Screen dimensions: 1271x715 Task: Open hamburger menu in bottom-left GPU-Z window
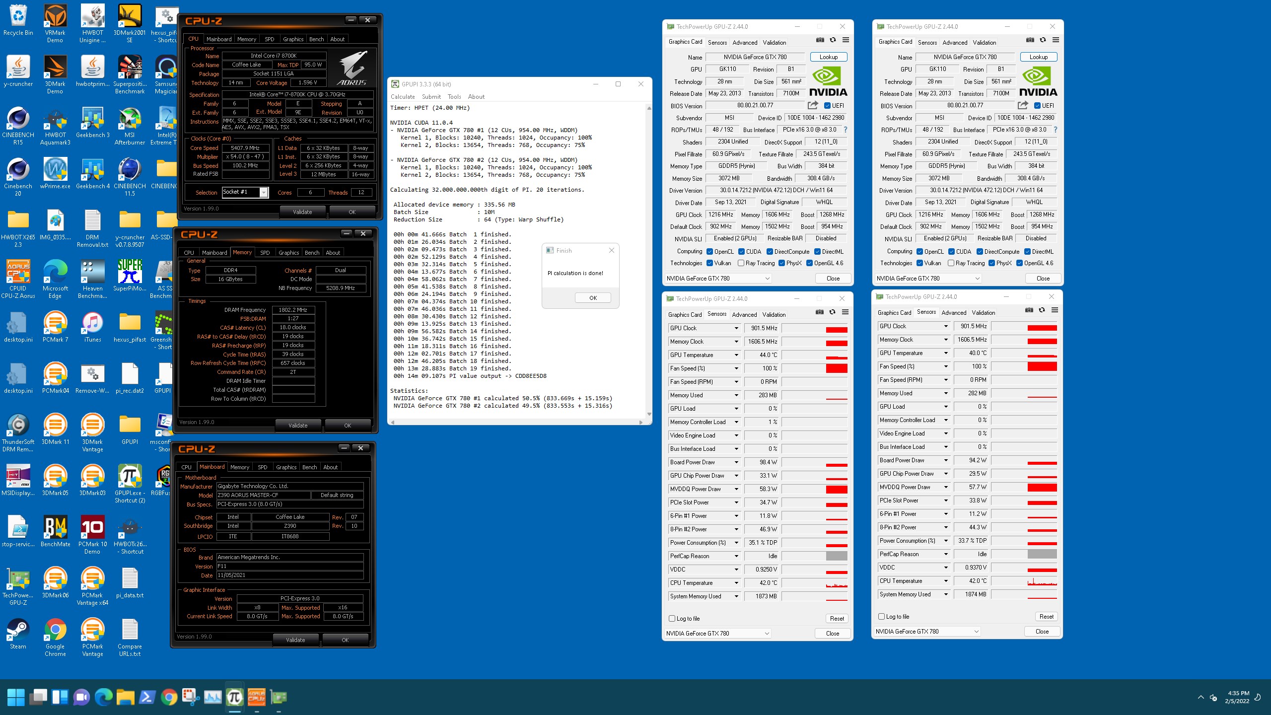click(845, 312)
